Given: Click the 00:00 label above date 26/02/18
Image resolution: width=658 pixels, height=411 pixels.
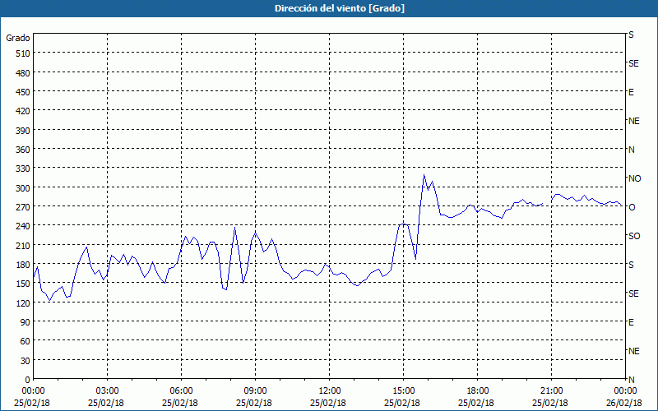Looking at the screenshot, I should (x=625, y=391).
